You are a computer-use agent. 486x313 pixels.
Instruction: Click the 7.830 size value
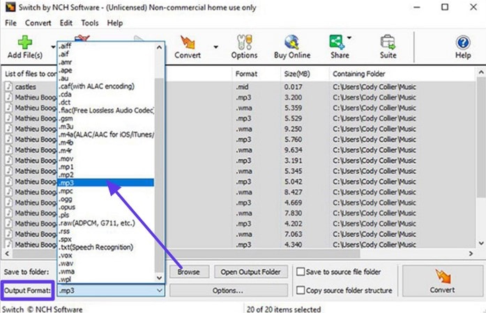(294, 213)
